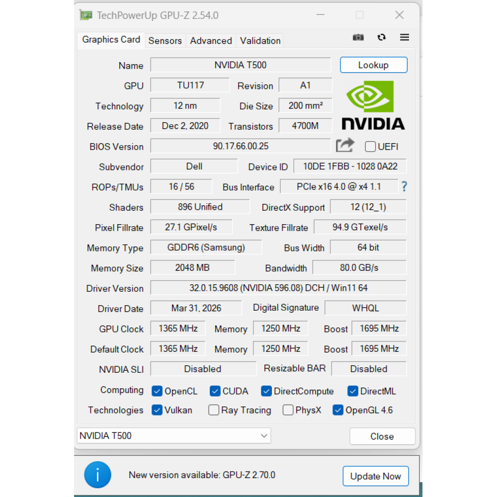Open the hamburger menu icon
This screenshot has width=497, height=497.
click(405, 37)
